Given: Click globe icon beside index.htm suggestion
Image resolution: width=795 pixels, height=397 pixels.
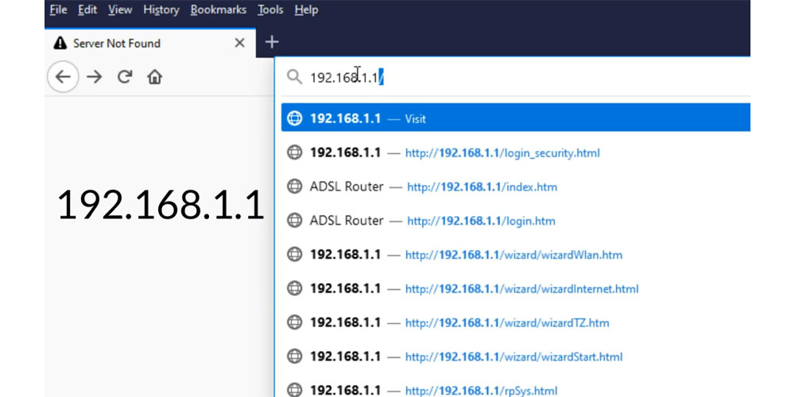Looking at the screenshot, I should [x=295, y=187].
